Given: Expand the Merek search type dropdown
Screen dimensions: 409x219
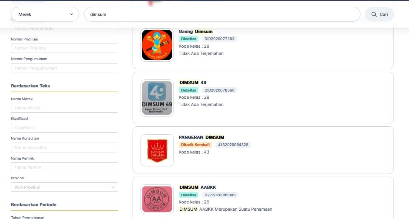Looking at the screenshot, I should [45, 14].
